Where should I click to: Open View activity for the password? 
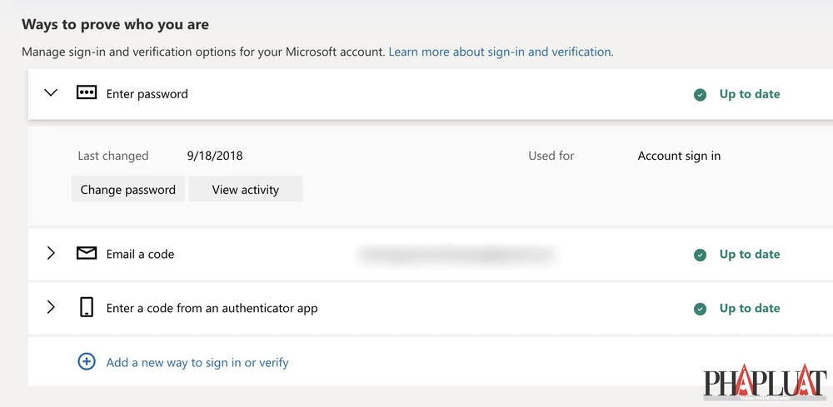(245, 190)
